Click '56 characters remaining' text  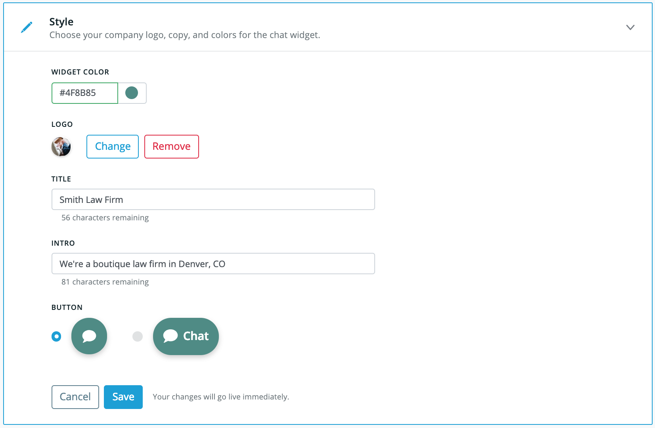pyautogui.click(x=105, y=218)
